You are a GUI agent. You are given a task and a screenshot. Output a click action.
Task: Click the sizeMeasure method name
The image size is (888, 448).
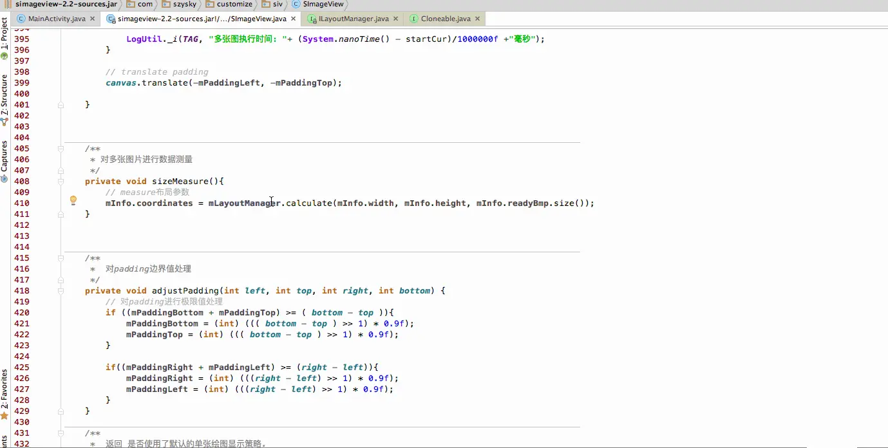tap(180, 182)
